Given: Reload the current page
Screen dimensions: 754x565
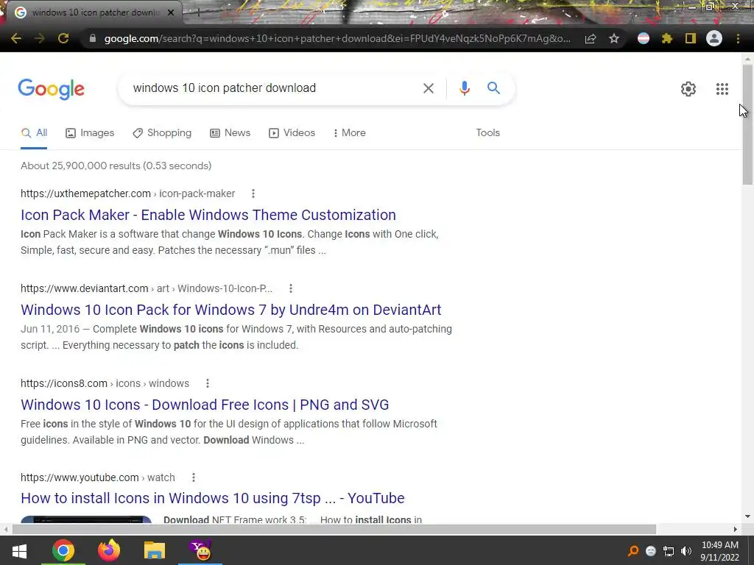Looking at the screenshot, I should [x=63, y=38].
